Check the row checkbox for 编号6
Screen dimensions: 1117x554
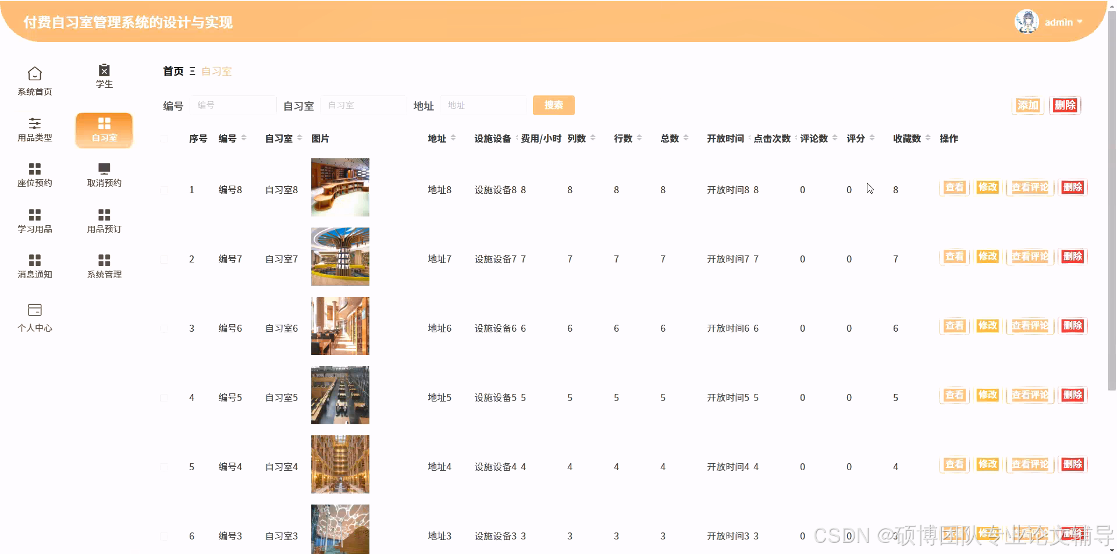(x=164, y=329)
